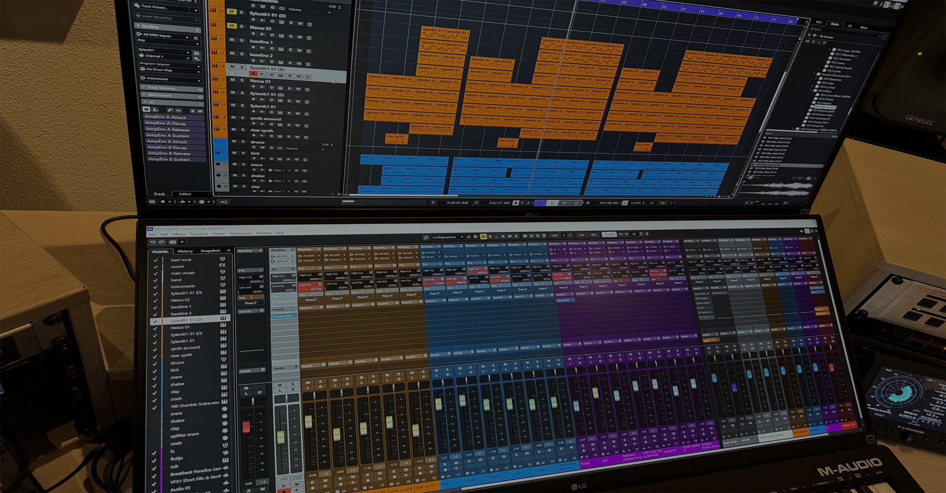Click the Write automation "W" icon on drums track
This screenshot has width=946, height=493.
click(263, 147)
